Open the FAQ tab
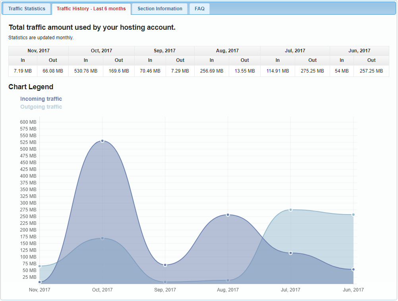The width and height of the screenshot is (398, 301). (199, 9)
